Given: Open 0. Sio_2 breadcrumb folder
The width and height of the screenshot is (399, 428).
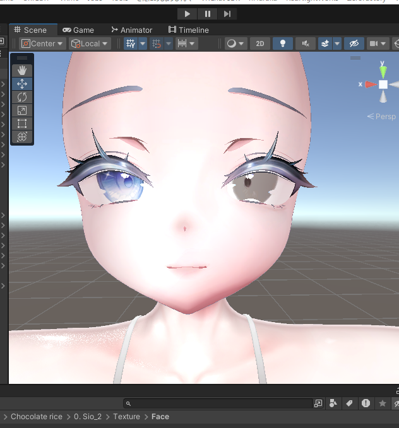Looking at the screenshot, I should pos(88,417).
